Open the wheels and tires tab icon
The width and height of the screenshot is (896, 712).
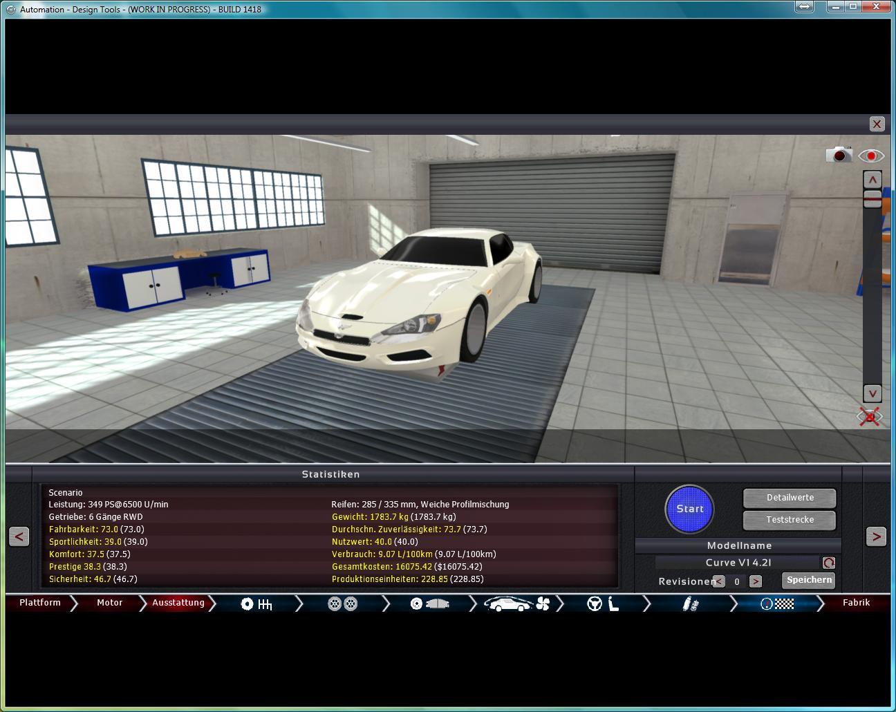point(342,604)
